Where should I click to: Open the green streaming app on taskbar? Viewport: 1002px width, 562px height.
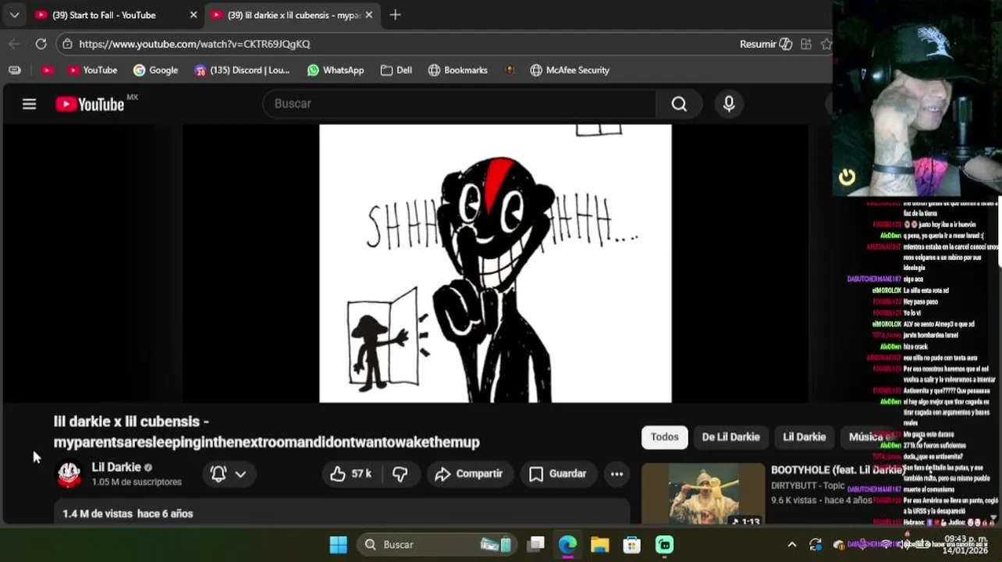tap(664, 545)
